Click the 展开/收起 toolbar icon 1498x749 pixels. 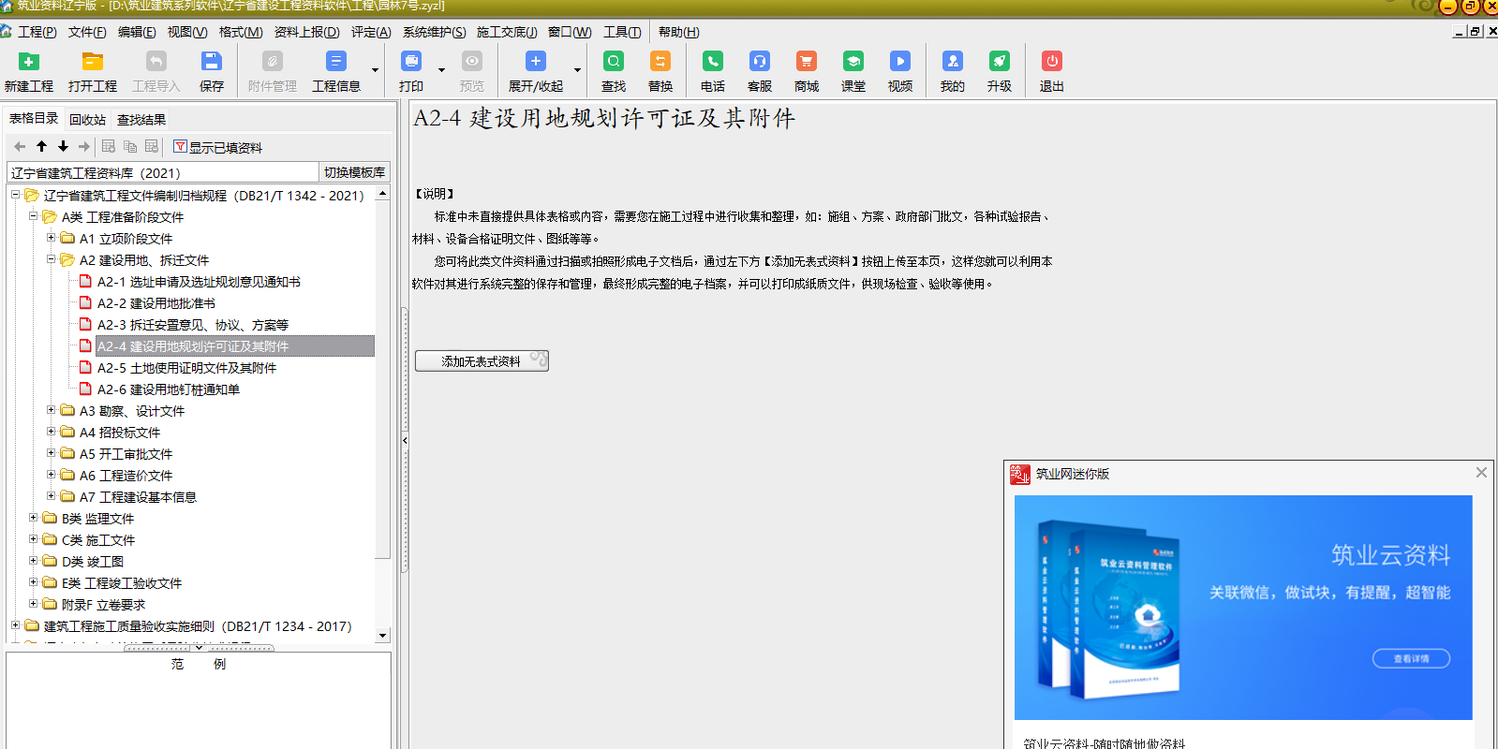[536, 72]
